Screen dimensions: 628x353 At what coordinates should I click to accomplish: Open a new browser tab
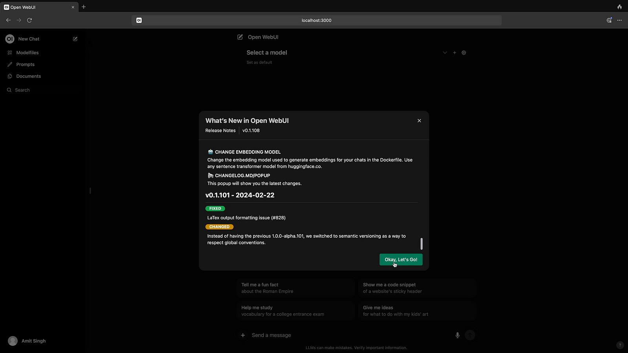(84, 7)
